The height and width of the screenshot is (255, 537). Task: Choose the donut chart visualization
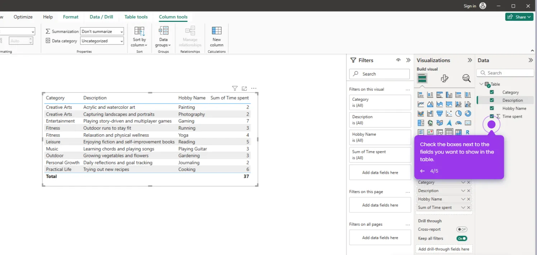pyautogui.click(x=468, y=114)
